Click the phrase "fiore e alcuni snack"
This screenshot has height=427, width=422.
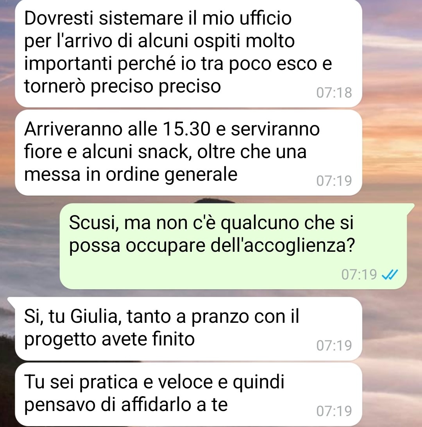click(106, 152)
